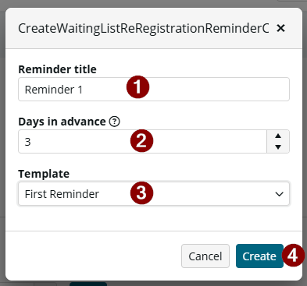Increase days in advance with up arrow

tap(278, 136)
